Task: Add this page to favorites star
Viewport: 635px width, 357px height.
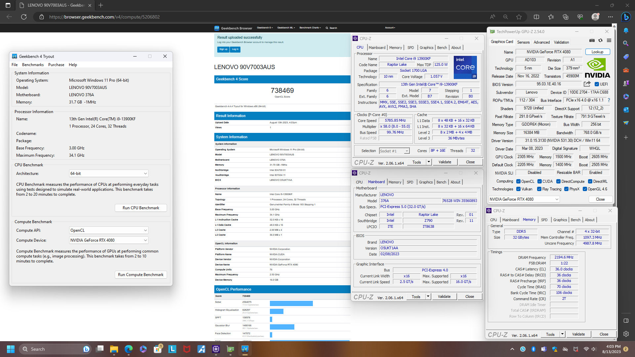Action: 519,17
